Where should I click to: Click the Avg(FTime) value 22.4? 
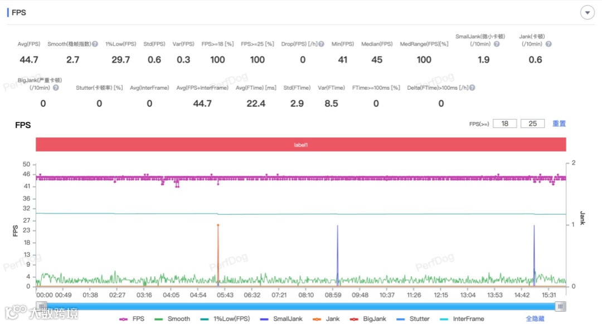click(x=256, y=104)
